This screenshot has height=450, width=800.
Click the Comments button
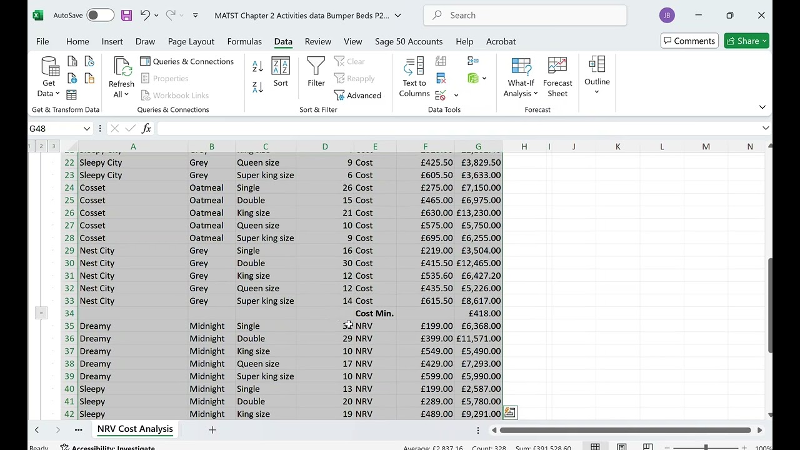[689, 41]
